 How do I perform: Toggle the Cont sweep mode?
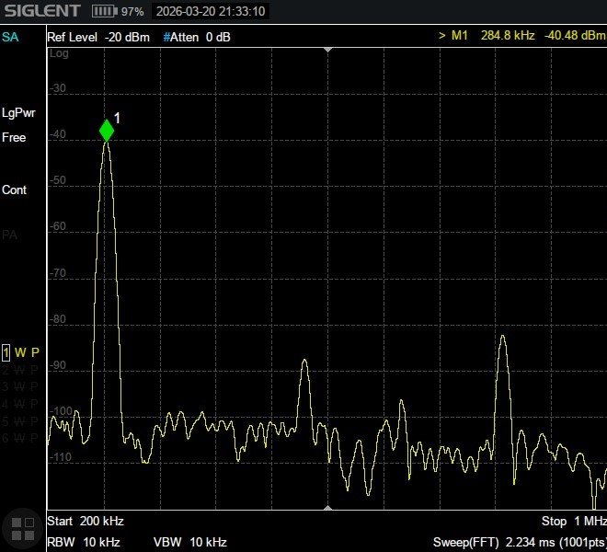(x=15, y=190)
